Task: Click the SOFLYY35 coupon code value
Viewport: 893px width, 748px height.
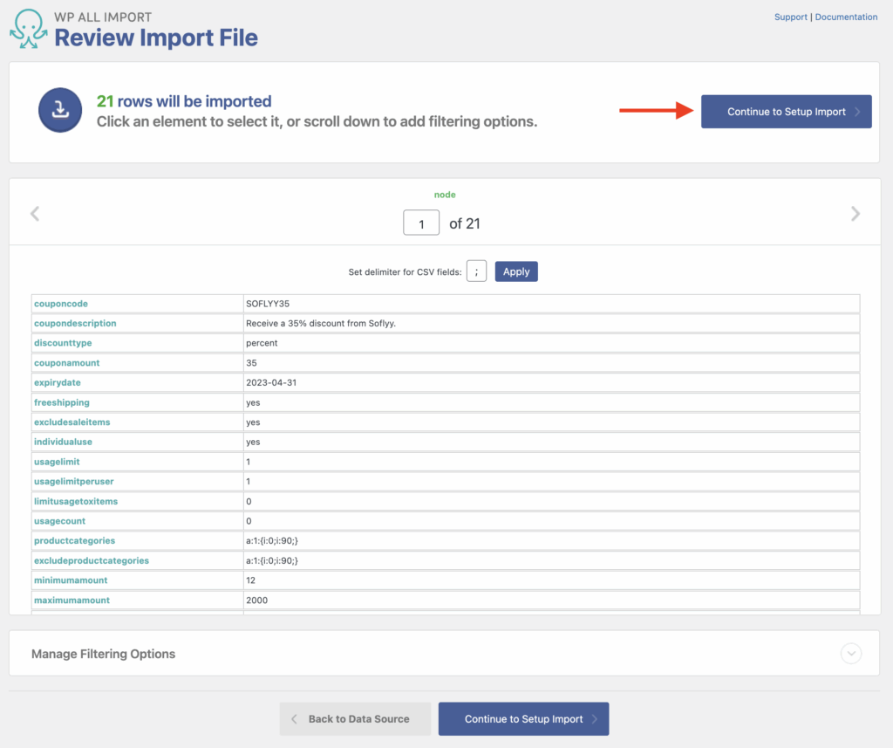Action: tap(268, 304)
